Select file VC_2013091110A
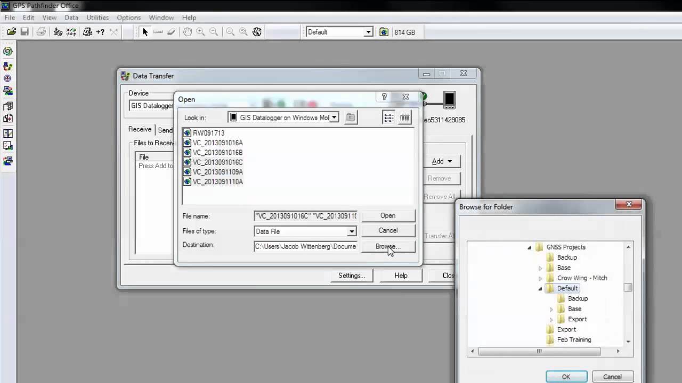The image size is (682, 383). [x=213, y=181]
